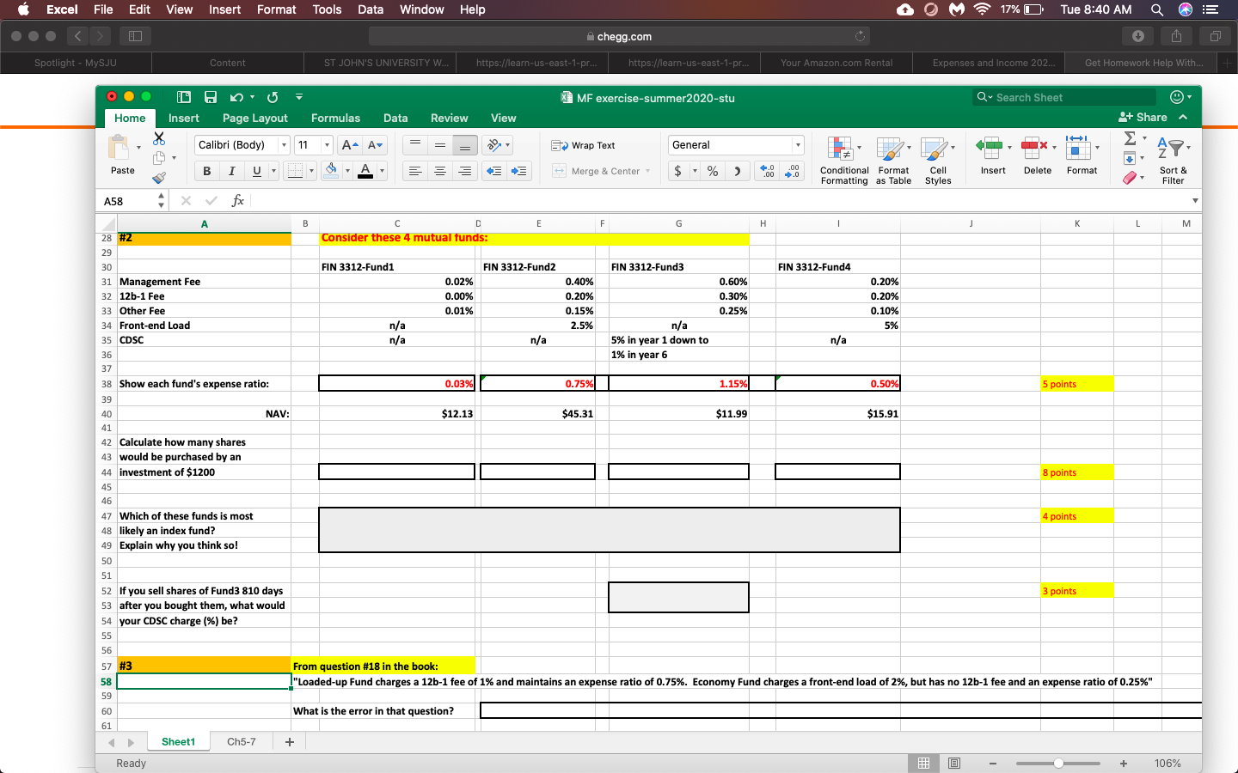Increase indent in the ribbon
The width and height of the screenshot is (1238, 773).
[x=519, y=171]
